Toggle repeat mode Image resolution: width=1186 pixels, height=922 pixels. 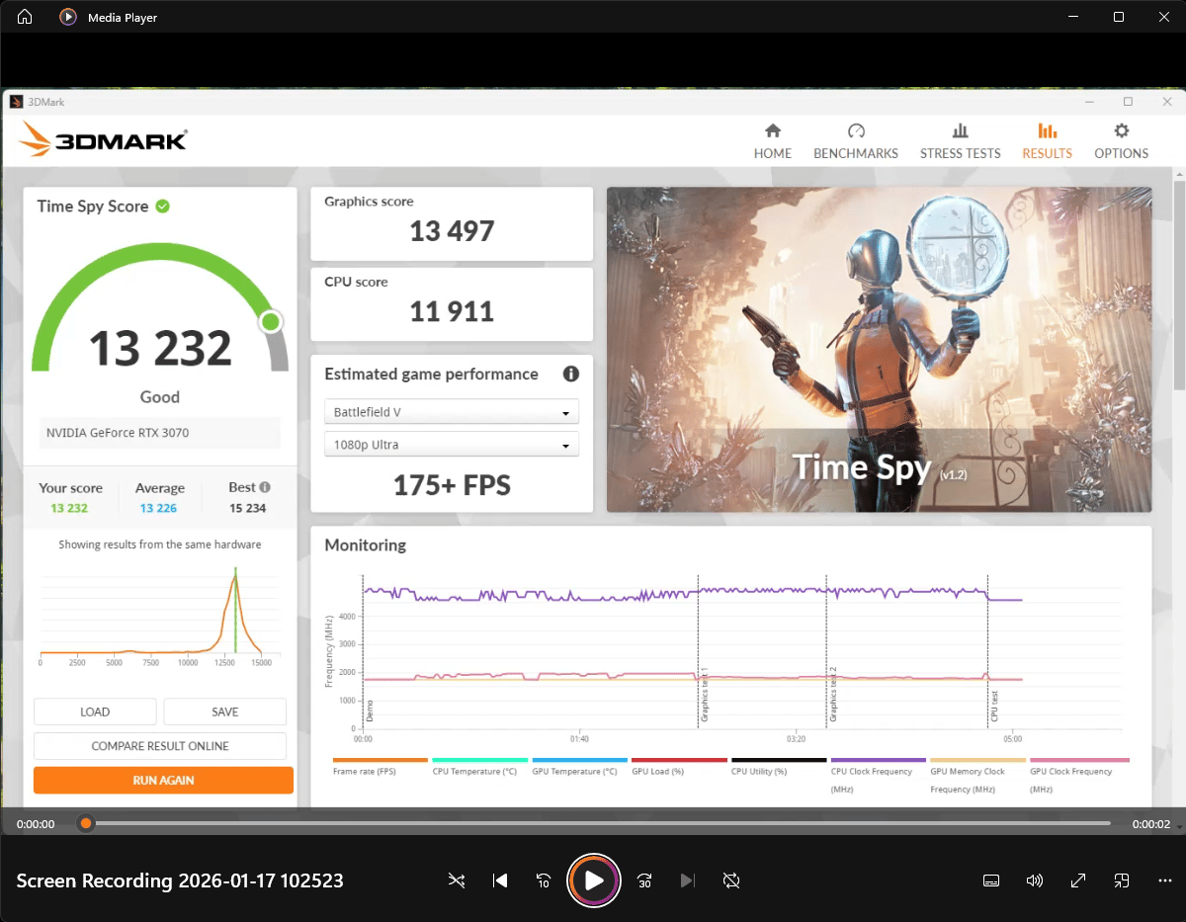click(x=731, y=880)
